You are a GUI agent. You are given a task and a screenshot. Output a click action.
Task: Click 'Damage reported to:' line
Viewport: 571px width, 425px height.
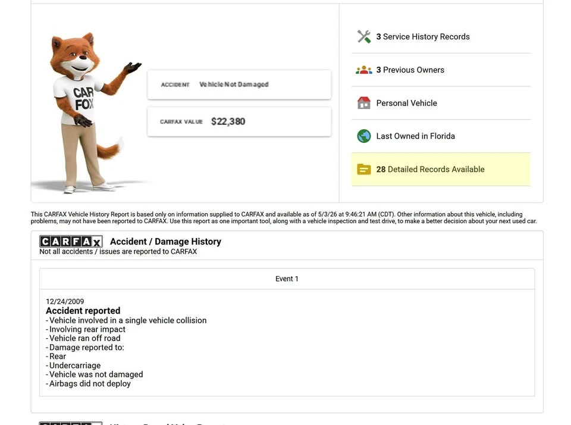(85, 348)
